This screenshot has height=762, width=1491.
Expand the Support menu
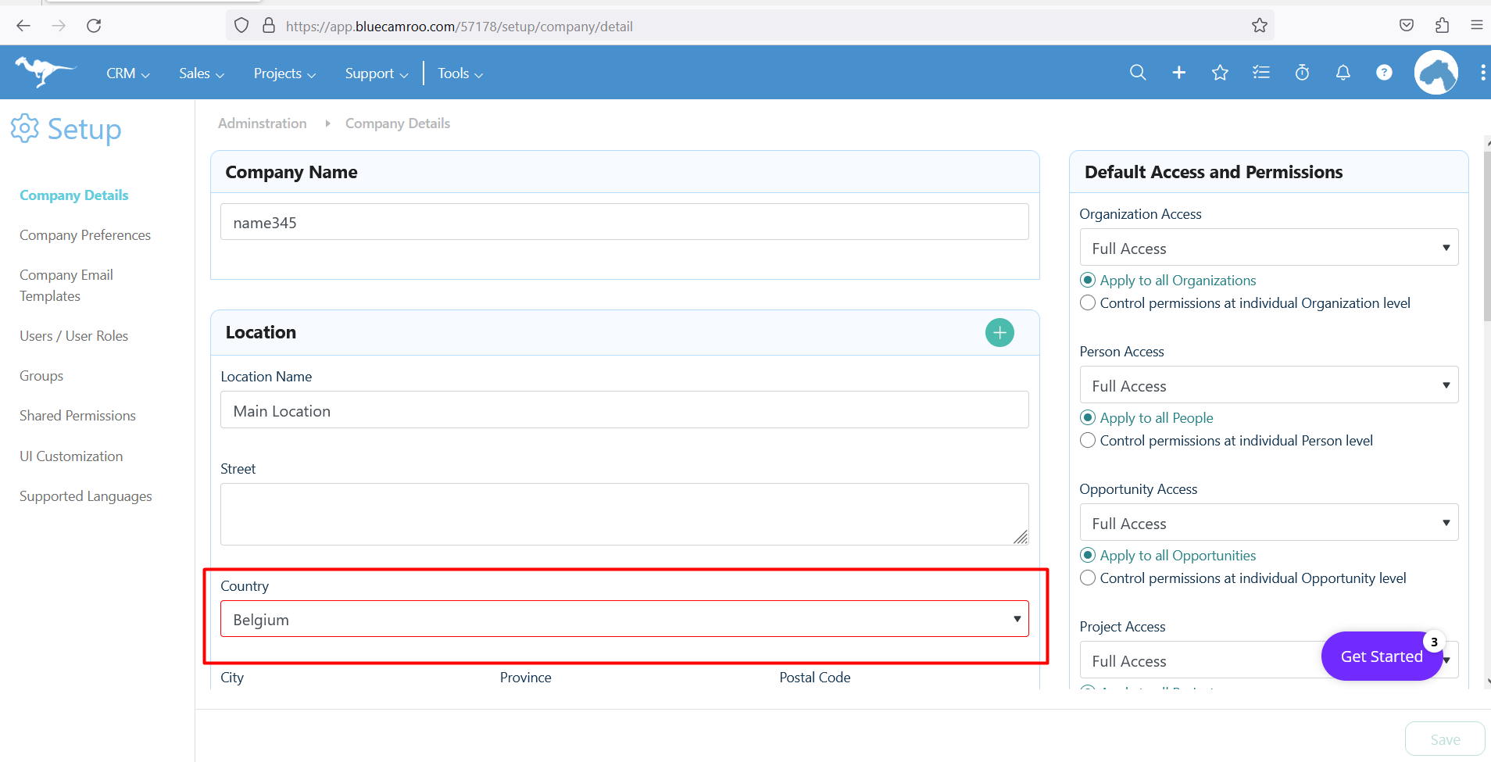tap(377, 73)
